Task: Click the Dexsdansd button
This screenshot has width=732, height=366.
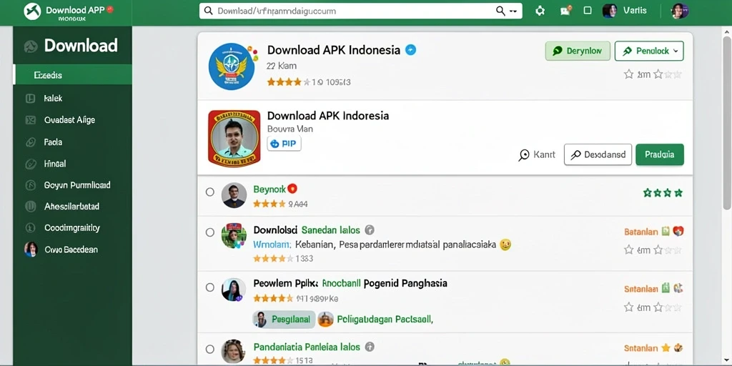Action: pyautogui.click(x=598, y=154)
